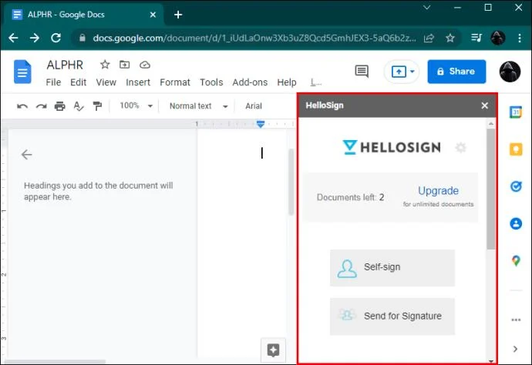Viewport: 532px width, 365px height.
Task: Open the Help menu
Action: pos(287,82)
